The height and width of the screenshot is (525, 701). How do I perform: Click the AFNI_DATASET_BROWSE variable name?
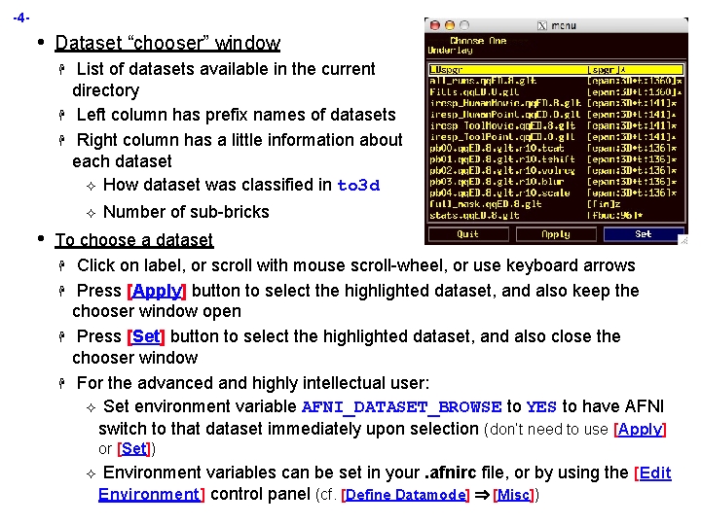click(401, 407)
